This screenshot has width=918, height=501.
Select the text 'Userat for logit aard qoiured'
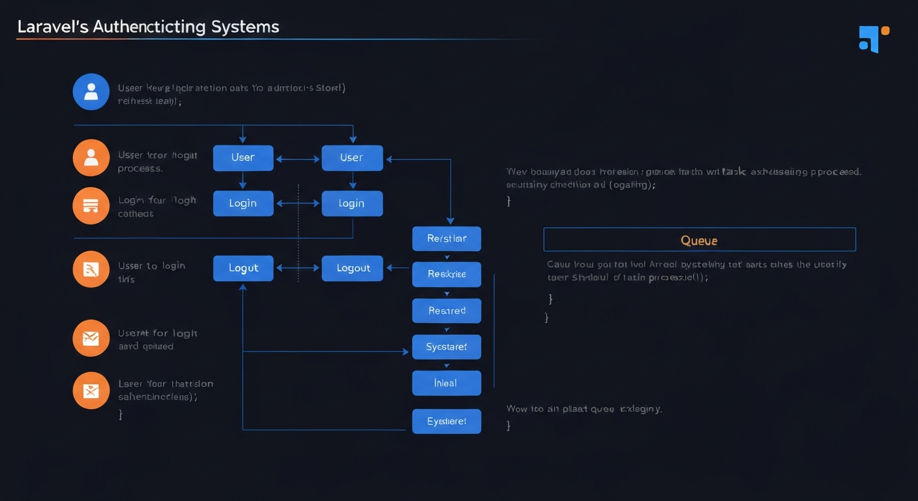click(x=157, y=339)
